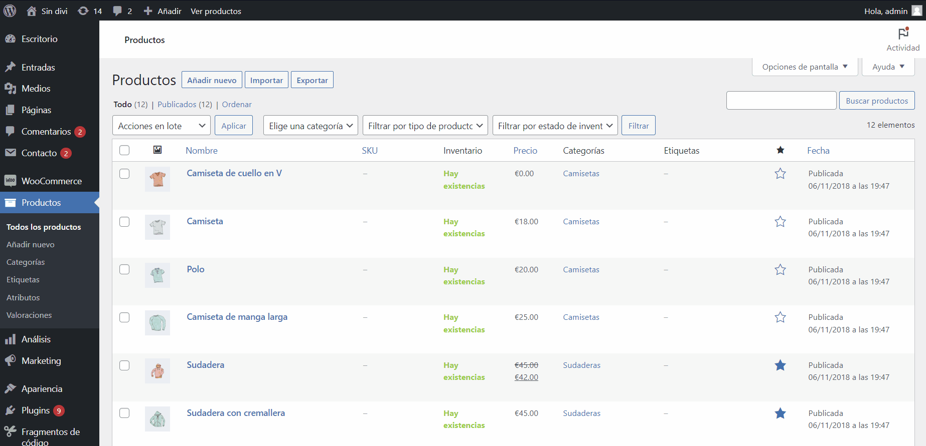Click the updates icon showing 14
This screenshot has height=446, width=926.
coord(84,11)
